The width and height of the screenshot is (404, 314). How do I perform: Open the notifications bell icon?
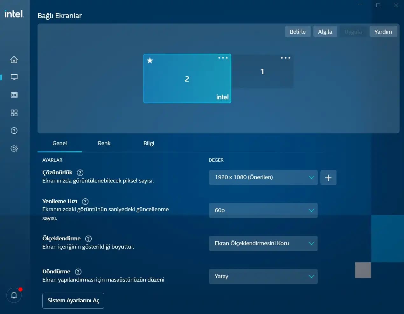pyautogui.click(x=14, y=295)
